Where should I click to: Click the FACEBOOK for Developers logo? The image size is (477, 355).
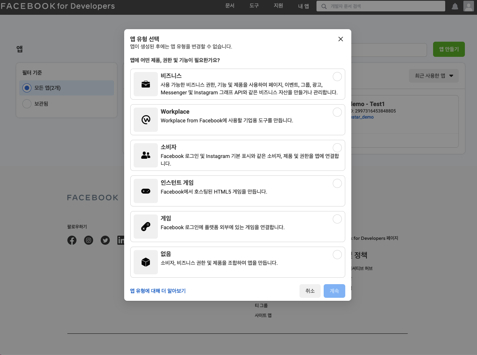pyautogui.click(x=58, y=6)
